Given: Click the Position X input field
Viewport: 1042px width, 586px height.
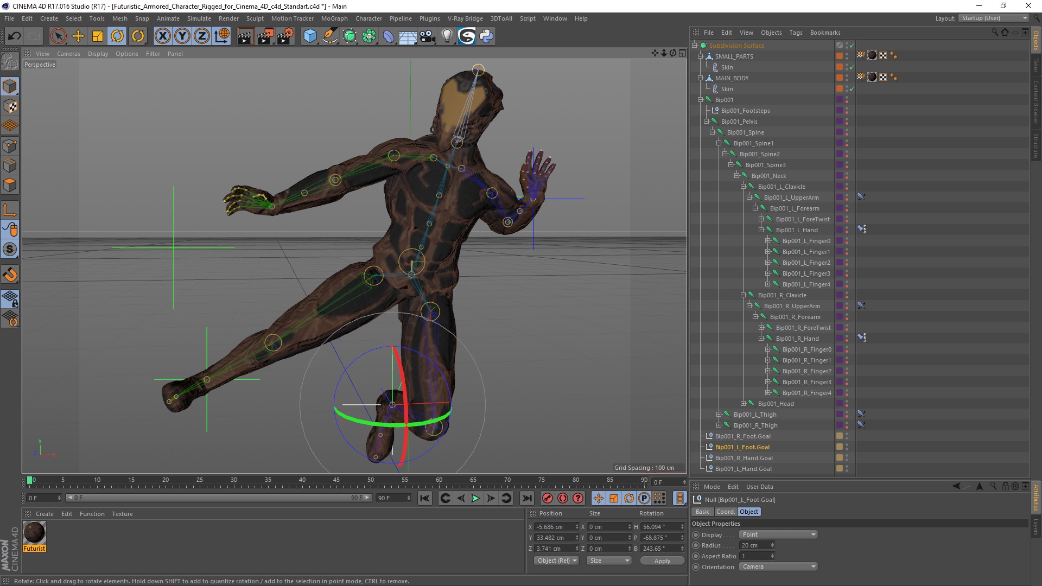Looking at the screenshot, I should tap(554, 527).
